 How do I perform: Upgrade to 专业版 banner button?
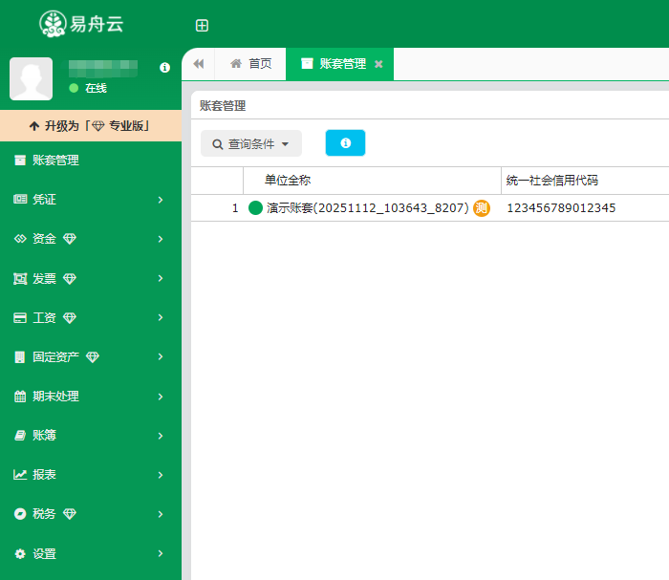tap(91, 125)
